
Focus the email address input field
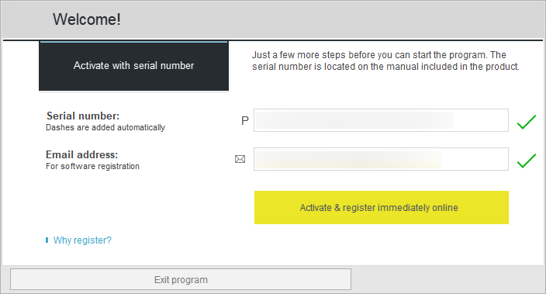(x=381, y=159)
